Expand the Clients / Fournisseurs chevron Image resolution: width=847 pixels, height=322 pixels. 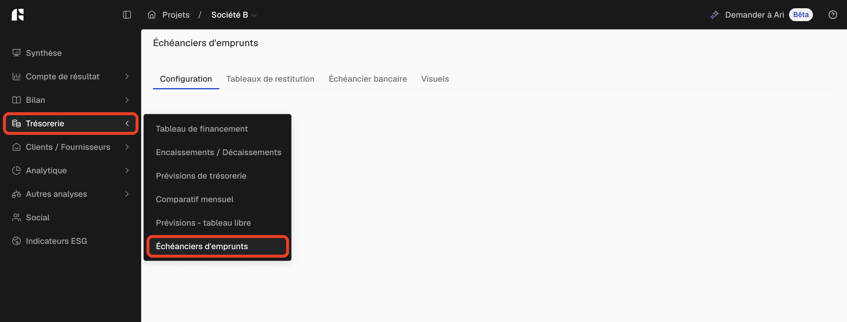[127, 147]
